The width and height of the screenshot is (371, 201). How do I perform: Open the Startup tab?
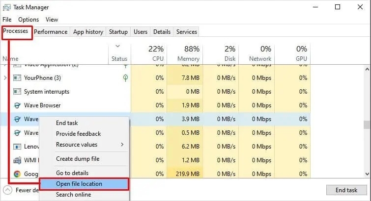click(x=118, y=32)
